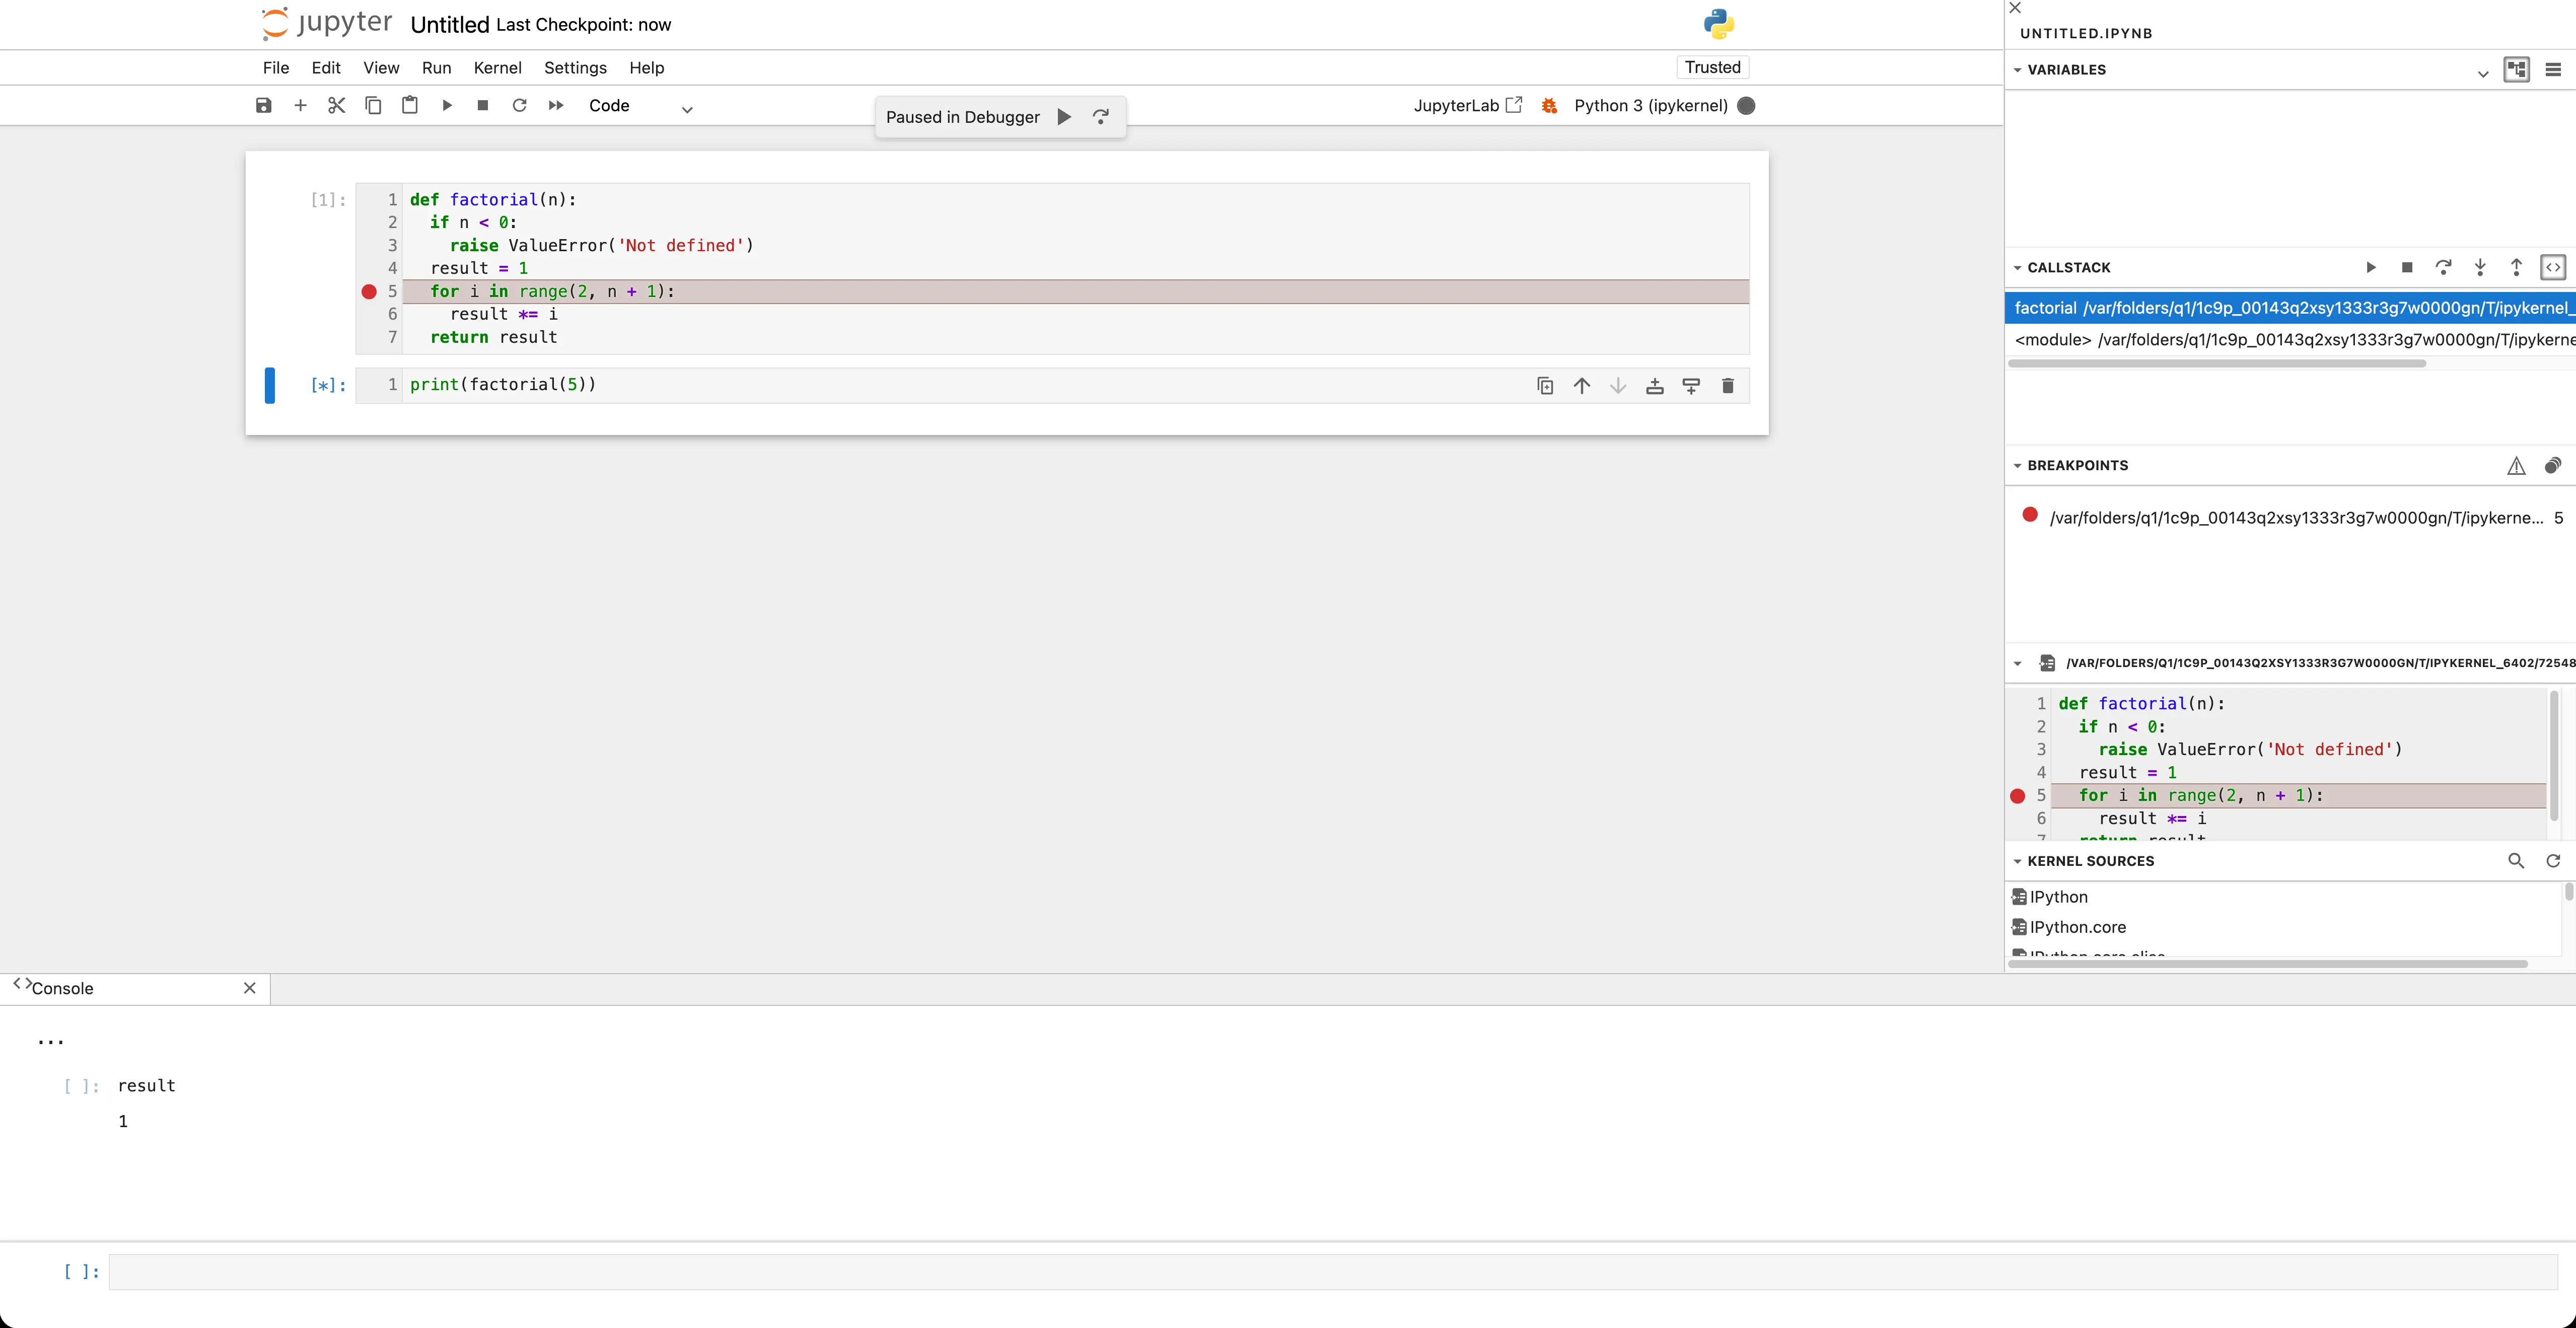This screenshot has width=2576, height=1328.
Task: Click the console input field
Action: click(x=1332, y=1271)
